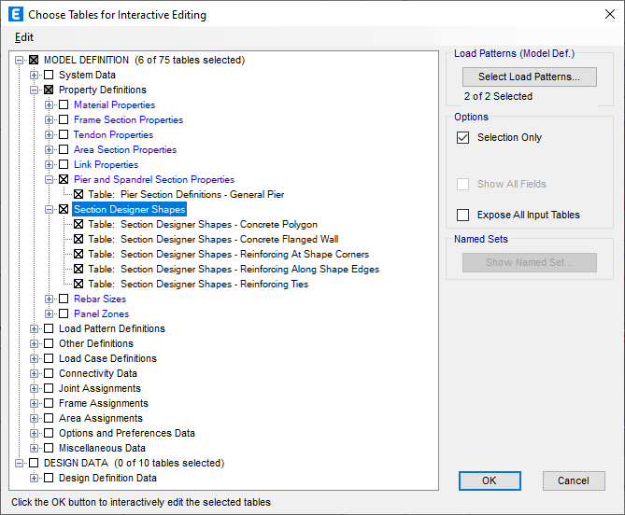Viewport: 625px width, 515px height.
Task: Click the ETABS app icon in title bar
Action: (x=15, y=15)
